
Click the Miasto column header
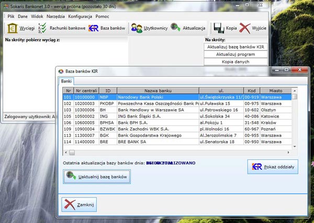tap(276, 91)
